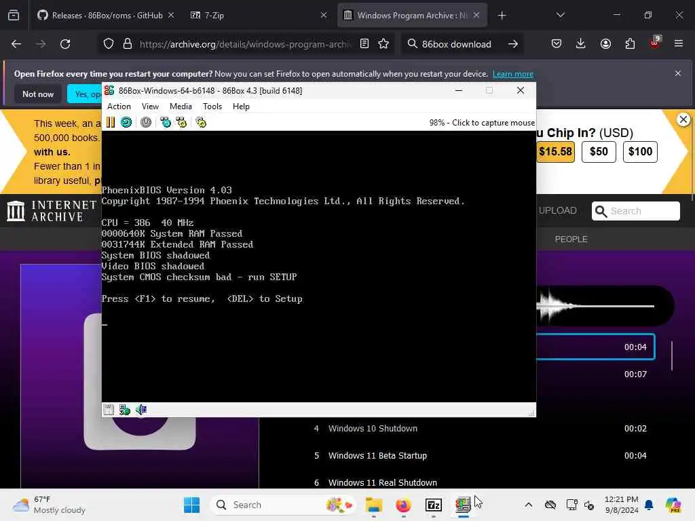Viewport: 695px width, 521px height.
Task: Click the '86box download' search box
Action: (x=457, y=44)
